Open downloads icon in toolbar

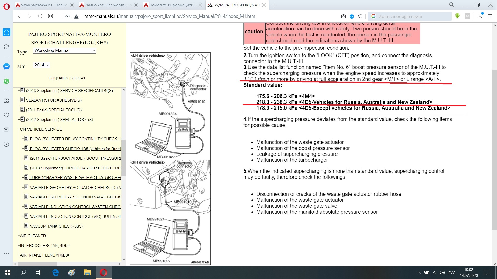click(x=480, y=16)
